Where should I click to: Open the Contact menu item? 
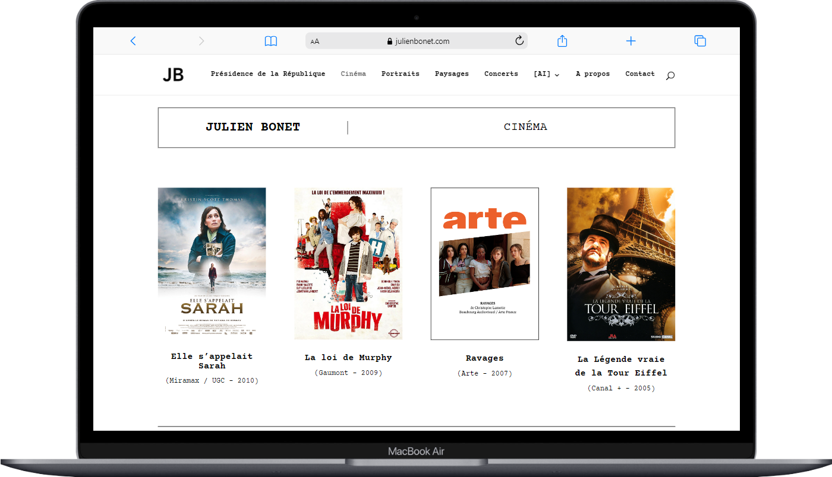(640, 74)
